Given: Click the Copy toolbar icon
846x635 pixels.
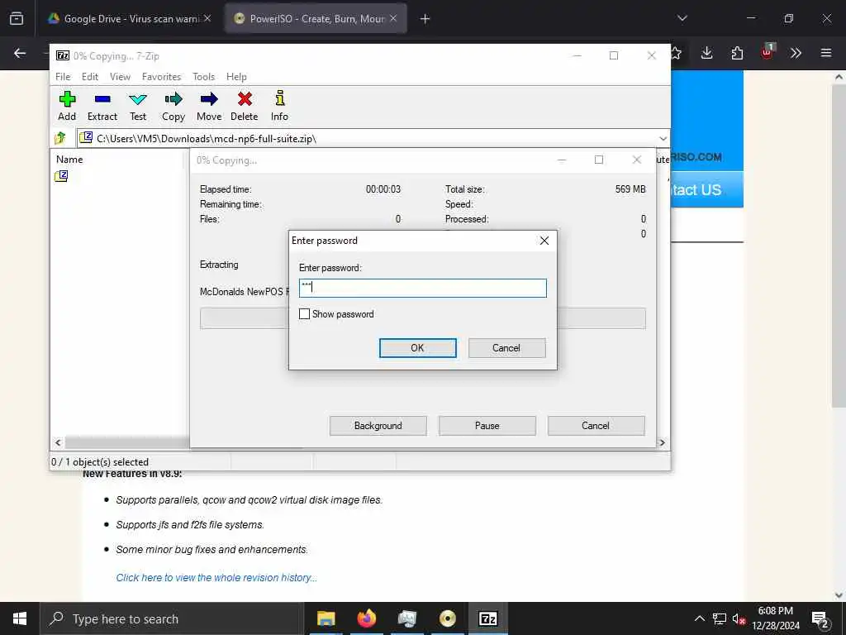Looking at the screenshot, I should [173, 106].
